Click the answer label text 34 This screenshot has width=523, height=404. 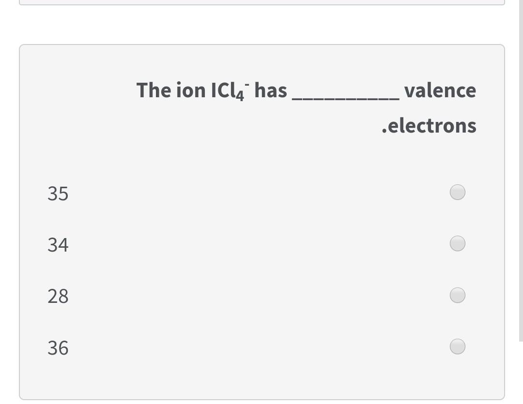pyautogui.click(x=58, y=245)
